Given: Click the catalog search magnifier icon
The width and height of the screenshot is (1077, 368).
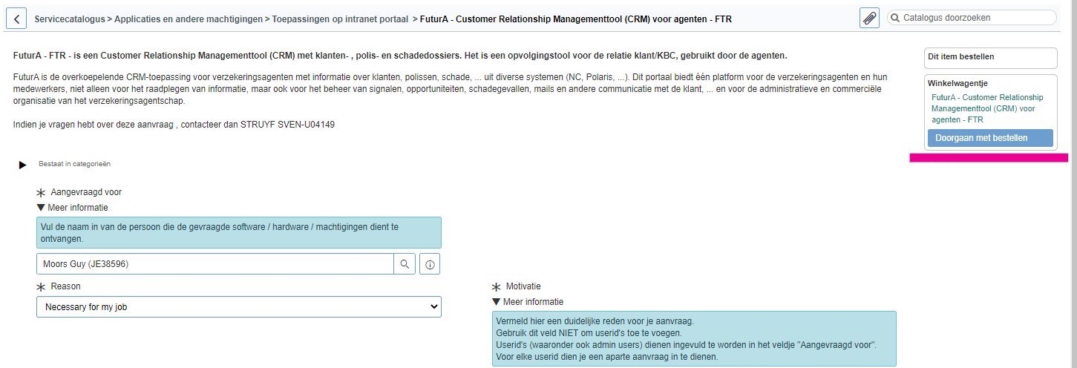Looking at the screenshot, I should click(x=895, y=18).
